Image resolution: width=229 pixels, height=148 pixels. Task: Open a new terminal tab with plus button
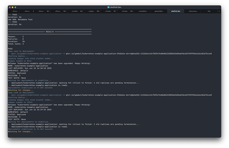coord(219,11)
